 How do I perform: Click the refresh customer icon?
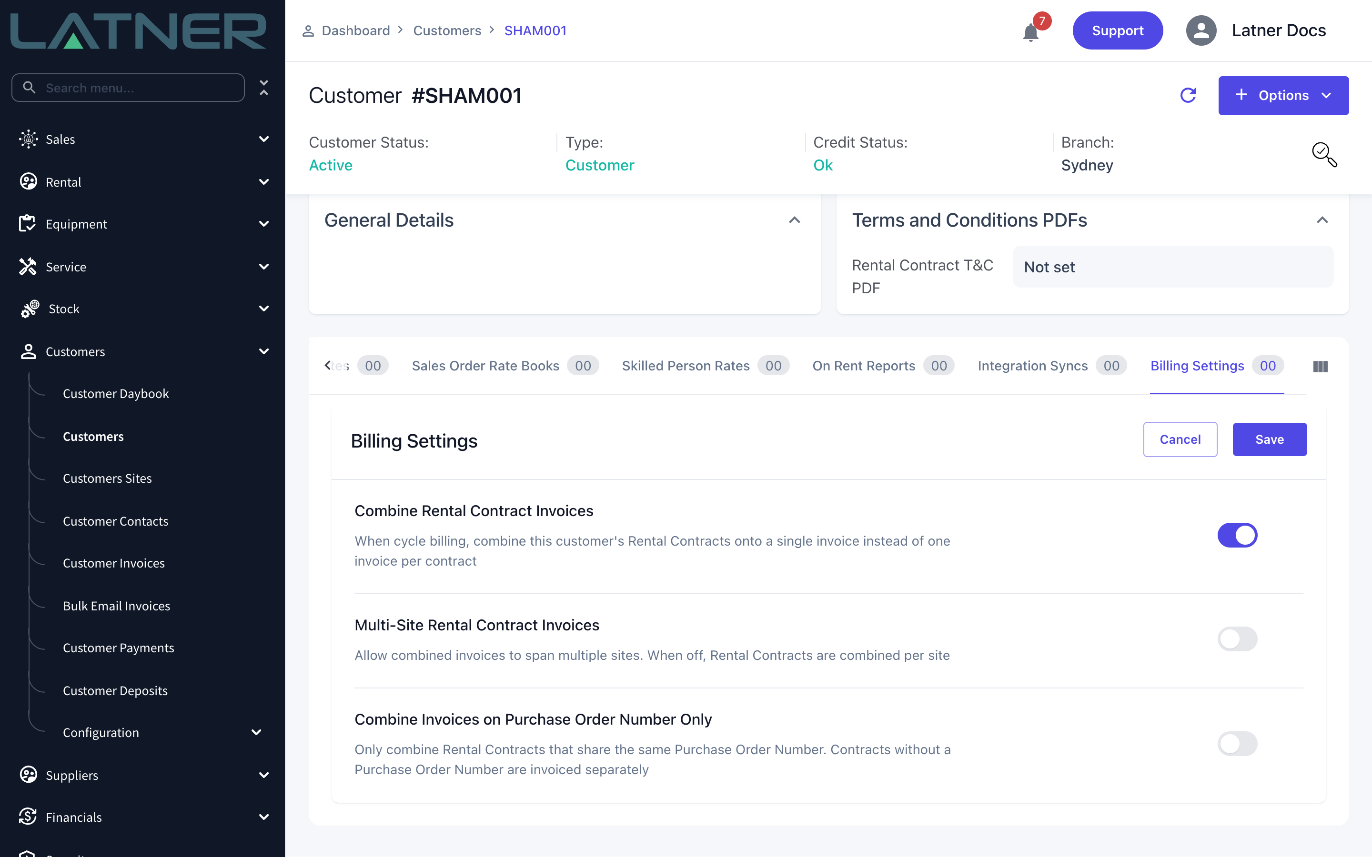[1188, 95]
